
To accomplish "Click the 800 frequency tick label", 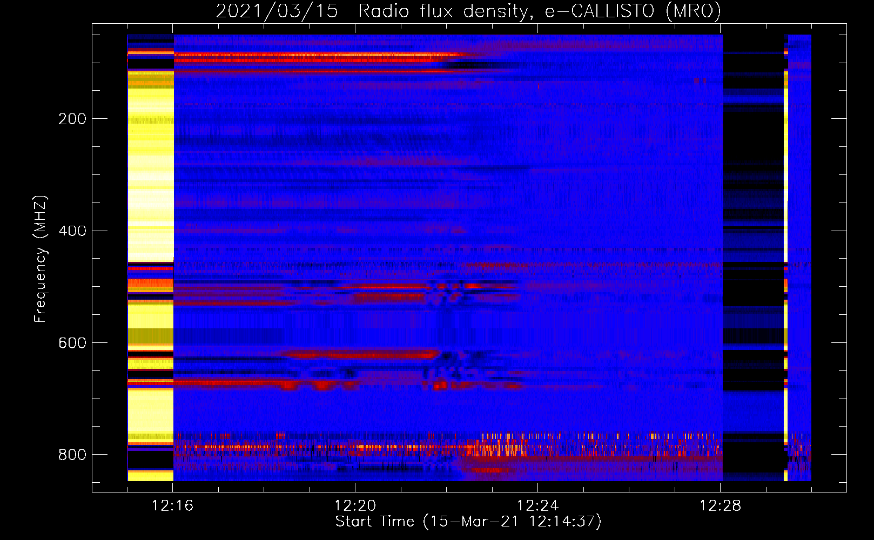I will tap(72, 455).
